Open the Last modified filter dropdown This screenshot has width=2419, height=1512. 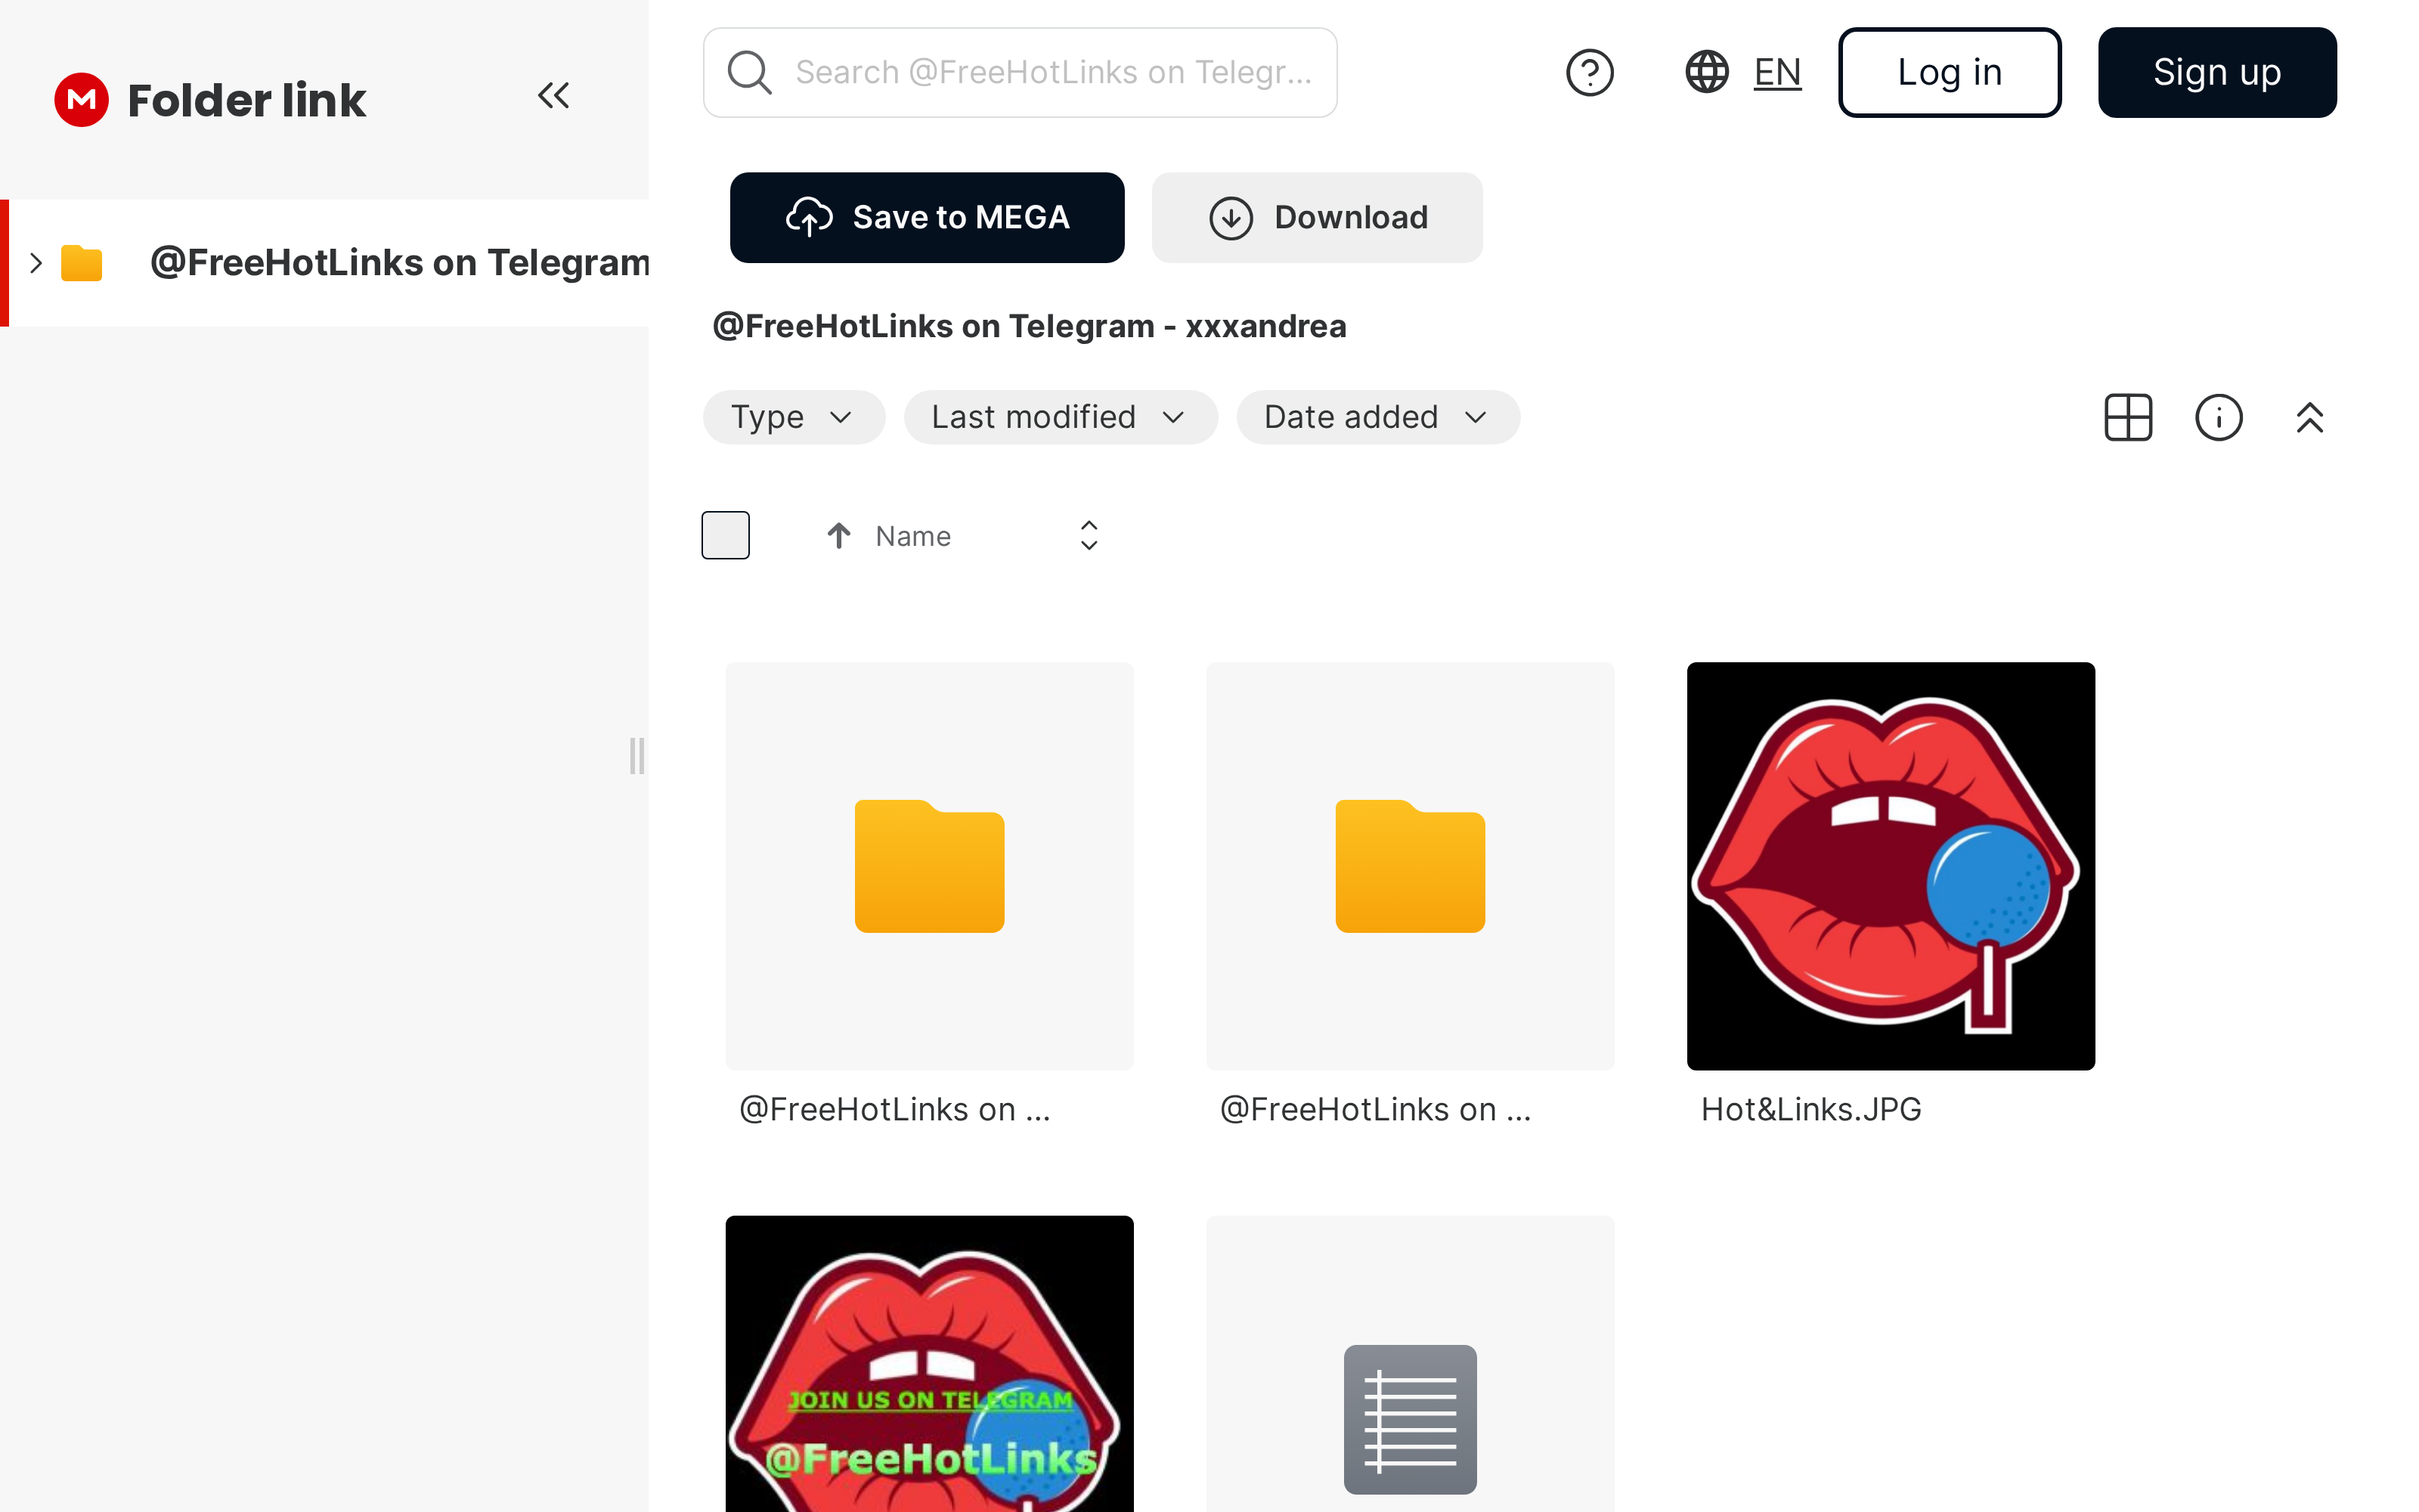1061,417
